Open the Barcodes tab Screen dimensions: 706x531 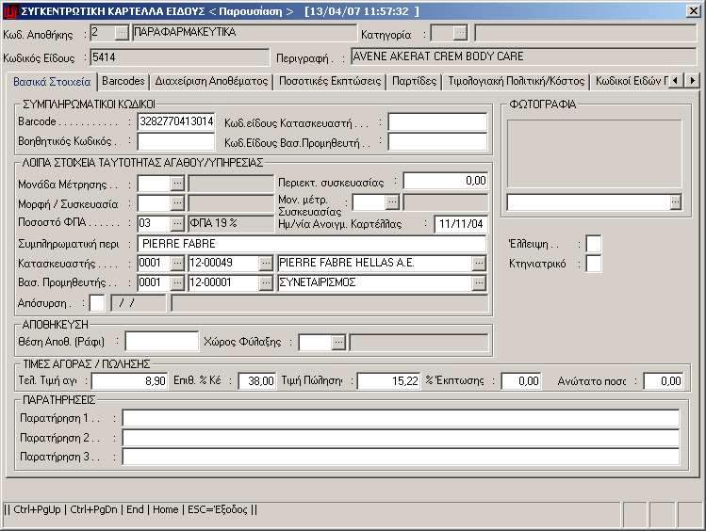tap(123, 81)
